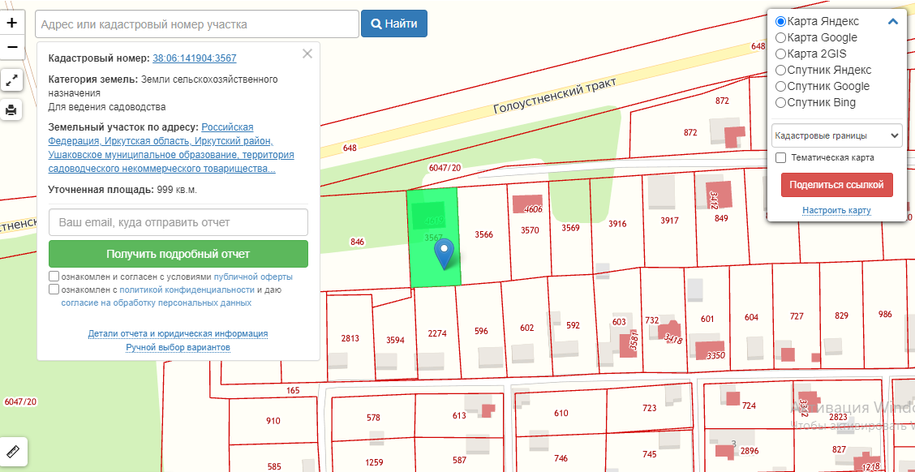Click the print map icon
Image resolution: width=915 pixels, height=472 pixels.
[x=12, y=110]
